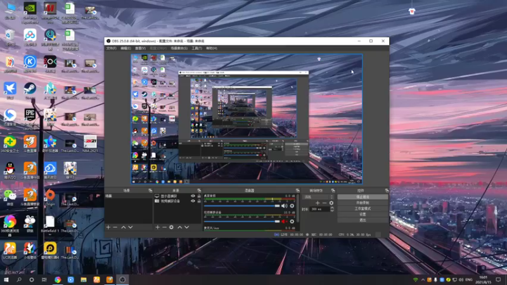Open the Windows Start menu
The image size is (507, 285).
6,279
